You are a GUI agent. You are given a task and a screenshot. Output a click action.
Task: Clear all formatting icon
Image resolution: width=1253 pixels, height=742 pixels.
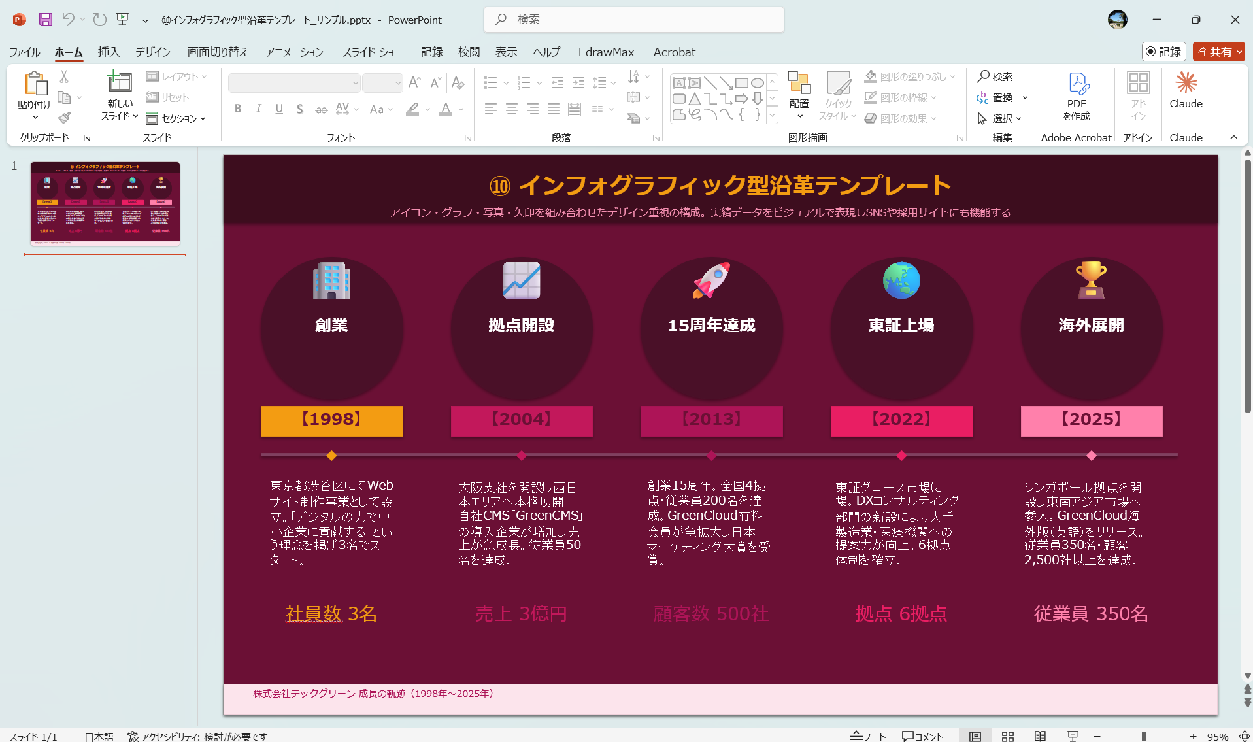458,83
